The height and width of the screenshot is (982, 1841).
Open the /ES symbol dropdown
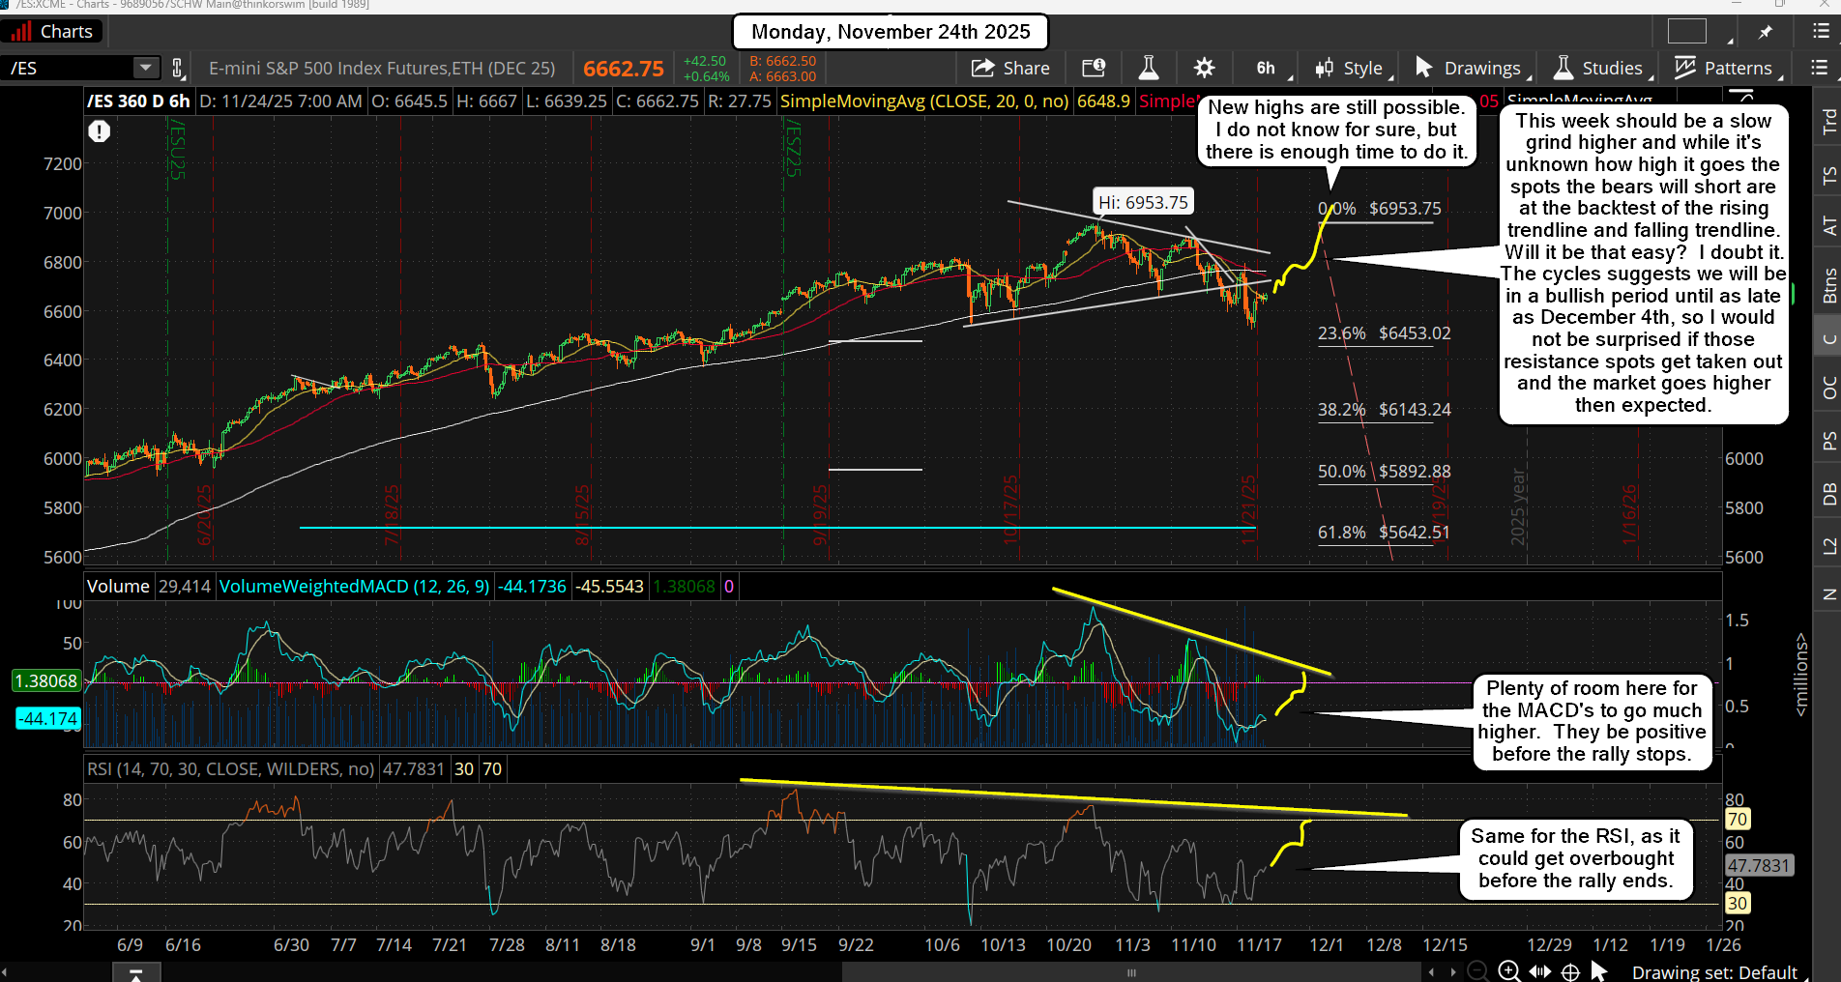[x=145, y=68]
